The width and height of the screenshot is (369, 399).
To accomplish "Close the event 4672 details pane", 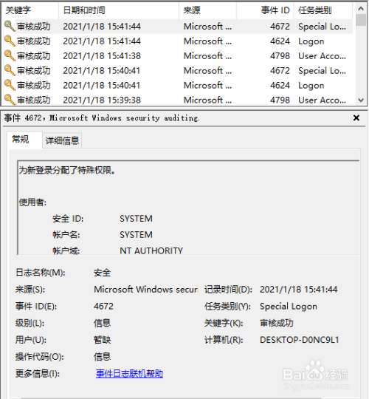I will (356, 117).
